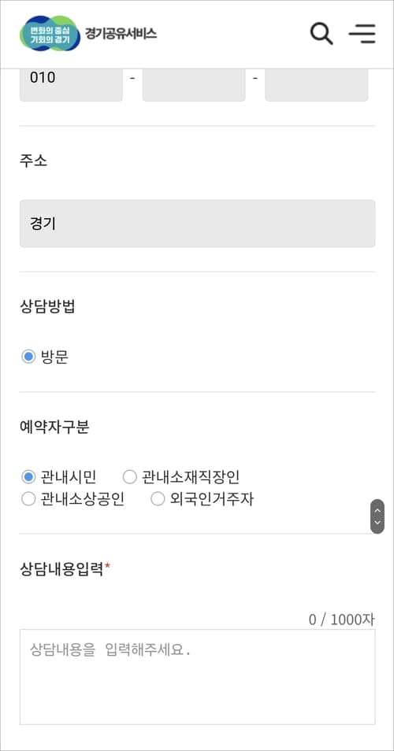The image size is (394, 751).
Task: Focus the 상담내용을 입력해주세요 text area
Action: tap(198, 677)
